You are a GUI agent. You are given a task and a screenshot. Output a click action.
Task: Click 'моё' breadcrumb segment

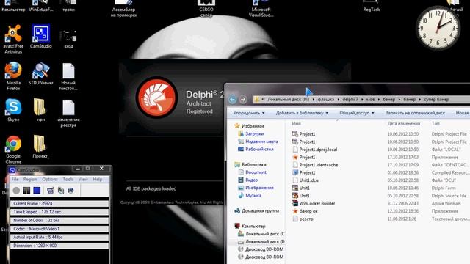(370, 100)
